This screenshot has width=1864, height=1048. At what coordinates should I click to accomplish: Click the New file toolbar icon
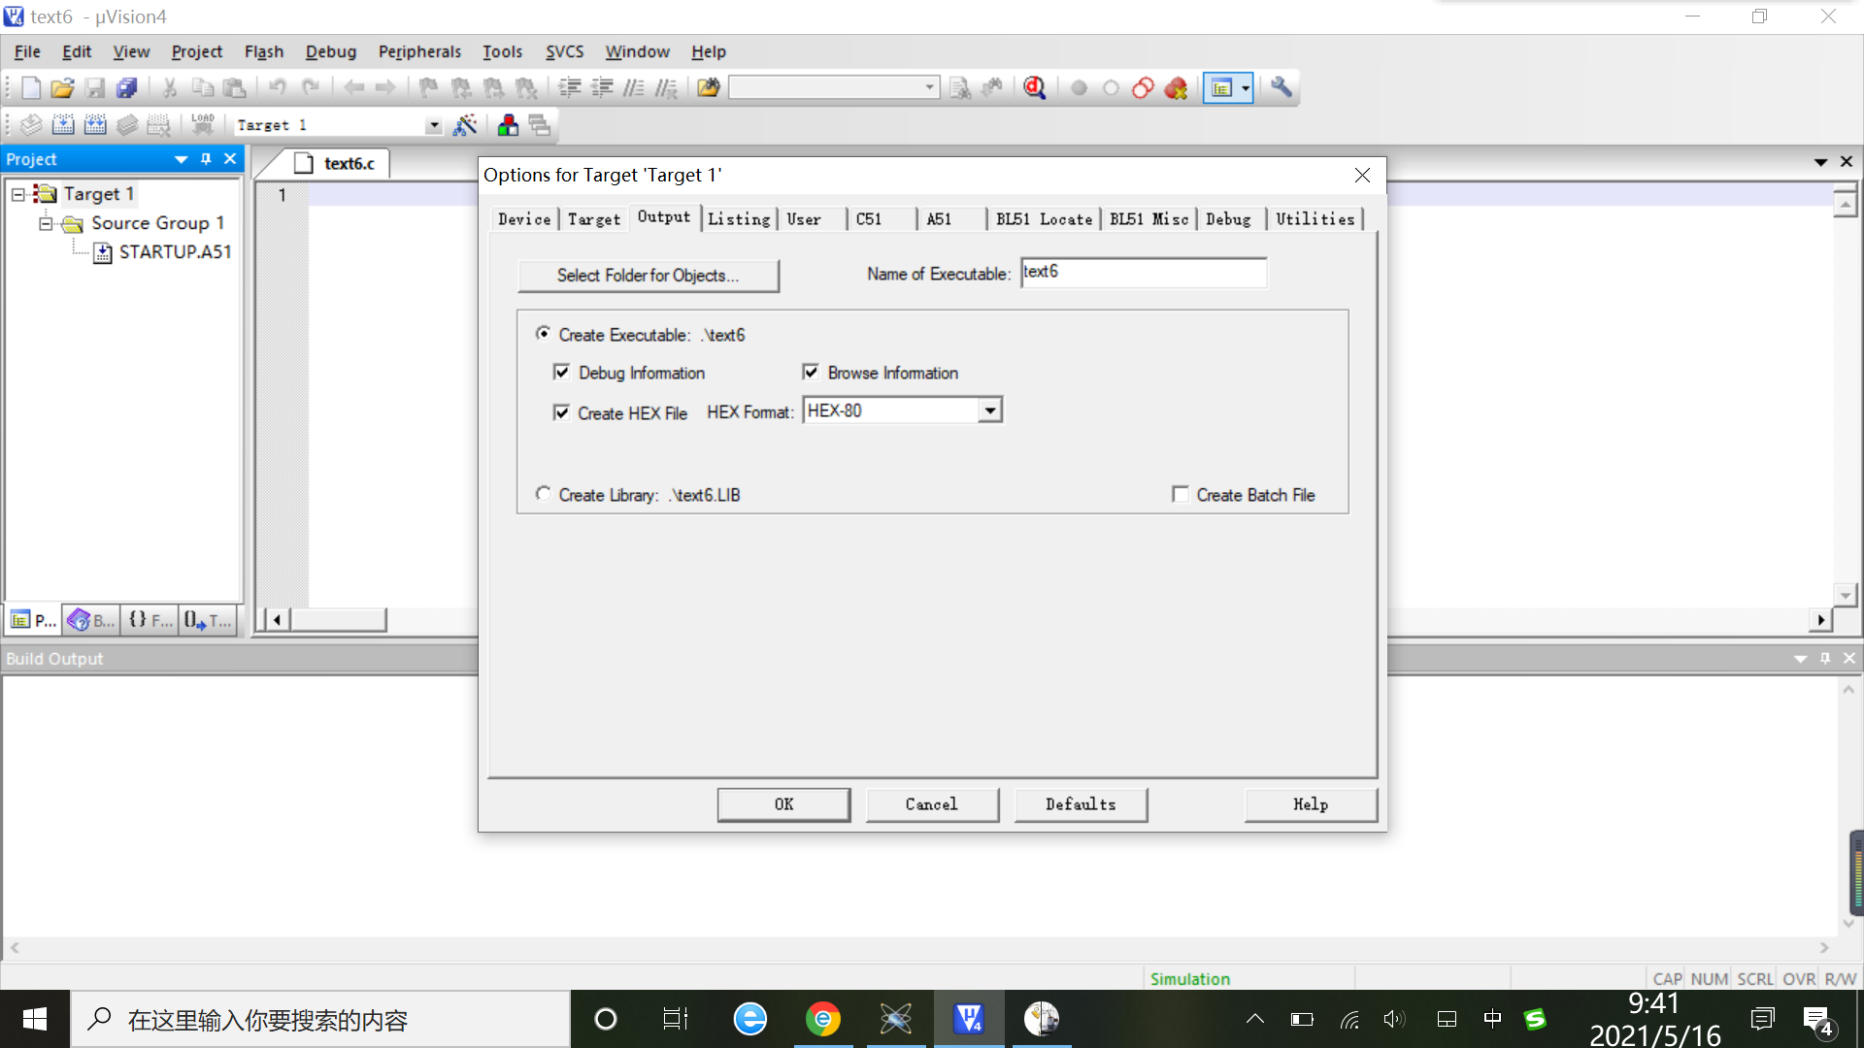pos(30,88)
